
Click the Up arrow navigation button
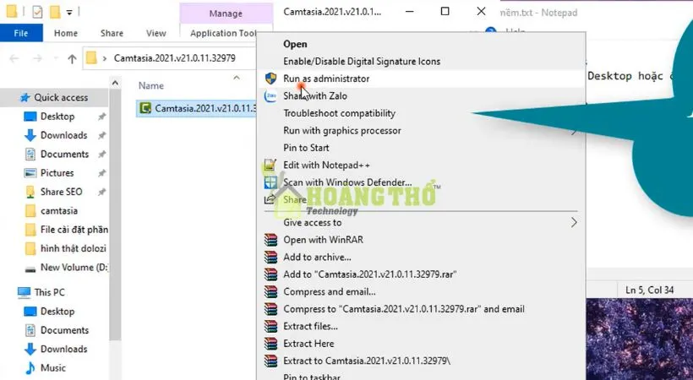tap(72, 58)
